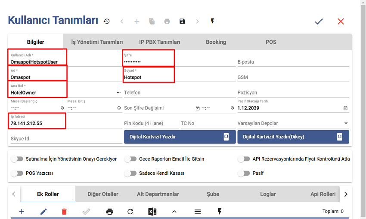Click Dijital Kartvizit Yazdır(Dikey) button
Image resolution: width=366 pixels, height=219 pixels.
pyautogui.click(x=293, y=137)
